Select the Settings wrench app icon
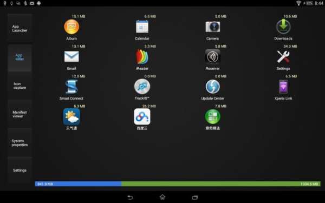The height and width of the screenshot is (203, 325). pyautogui.click(x=283, y=56)
